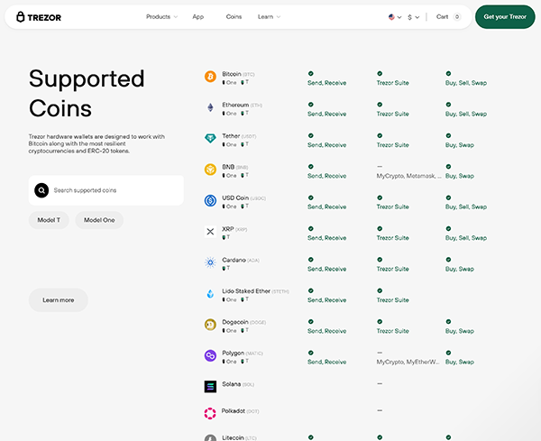Toggle the Model One filter
Screen dimensions: 541x441
tap(99, 220)
